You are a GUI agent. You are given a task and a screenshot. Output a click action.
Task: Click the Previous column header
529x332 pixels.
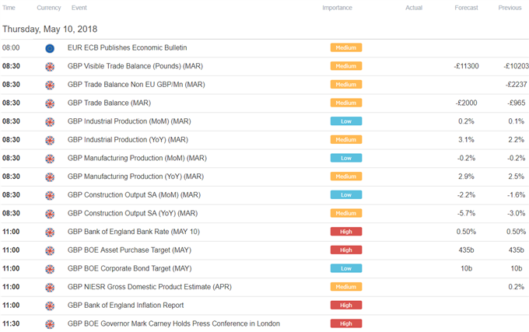click(x=510, y=8)
